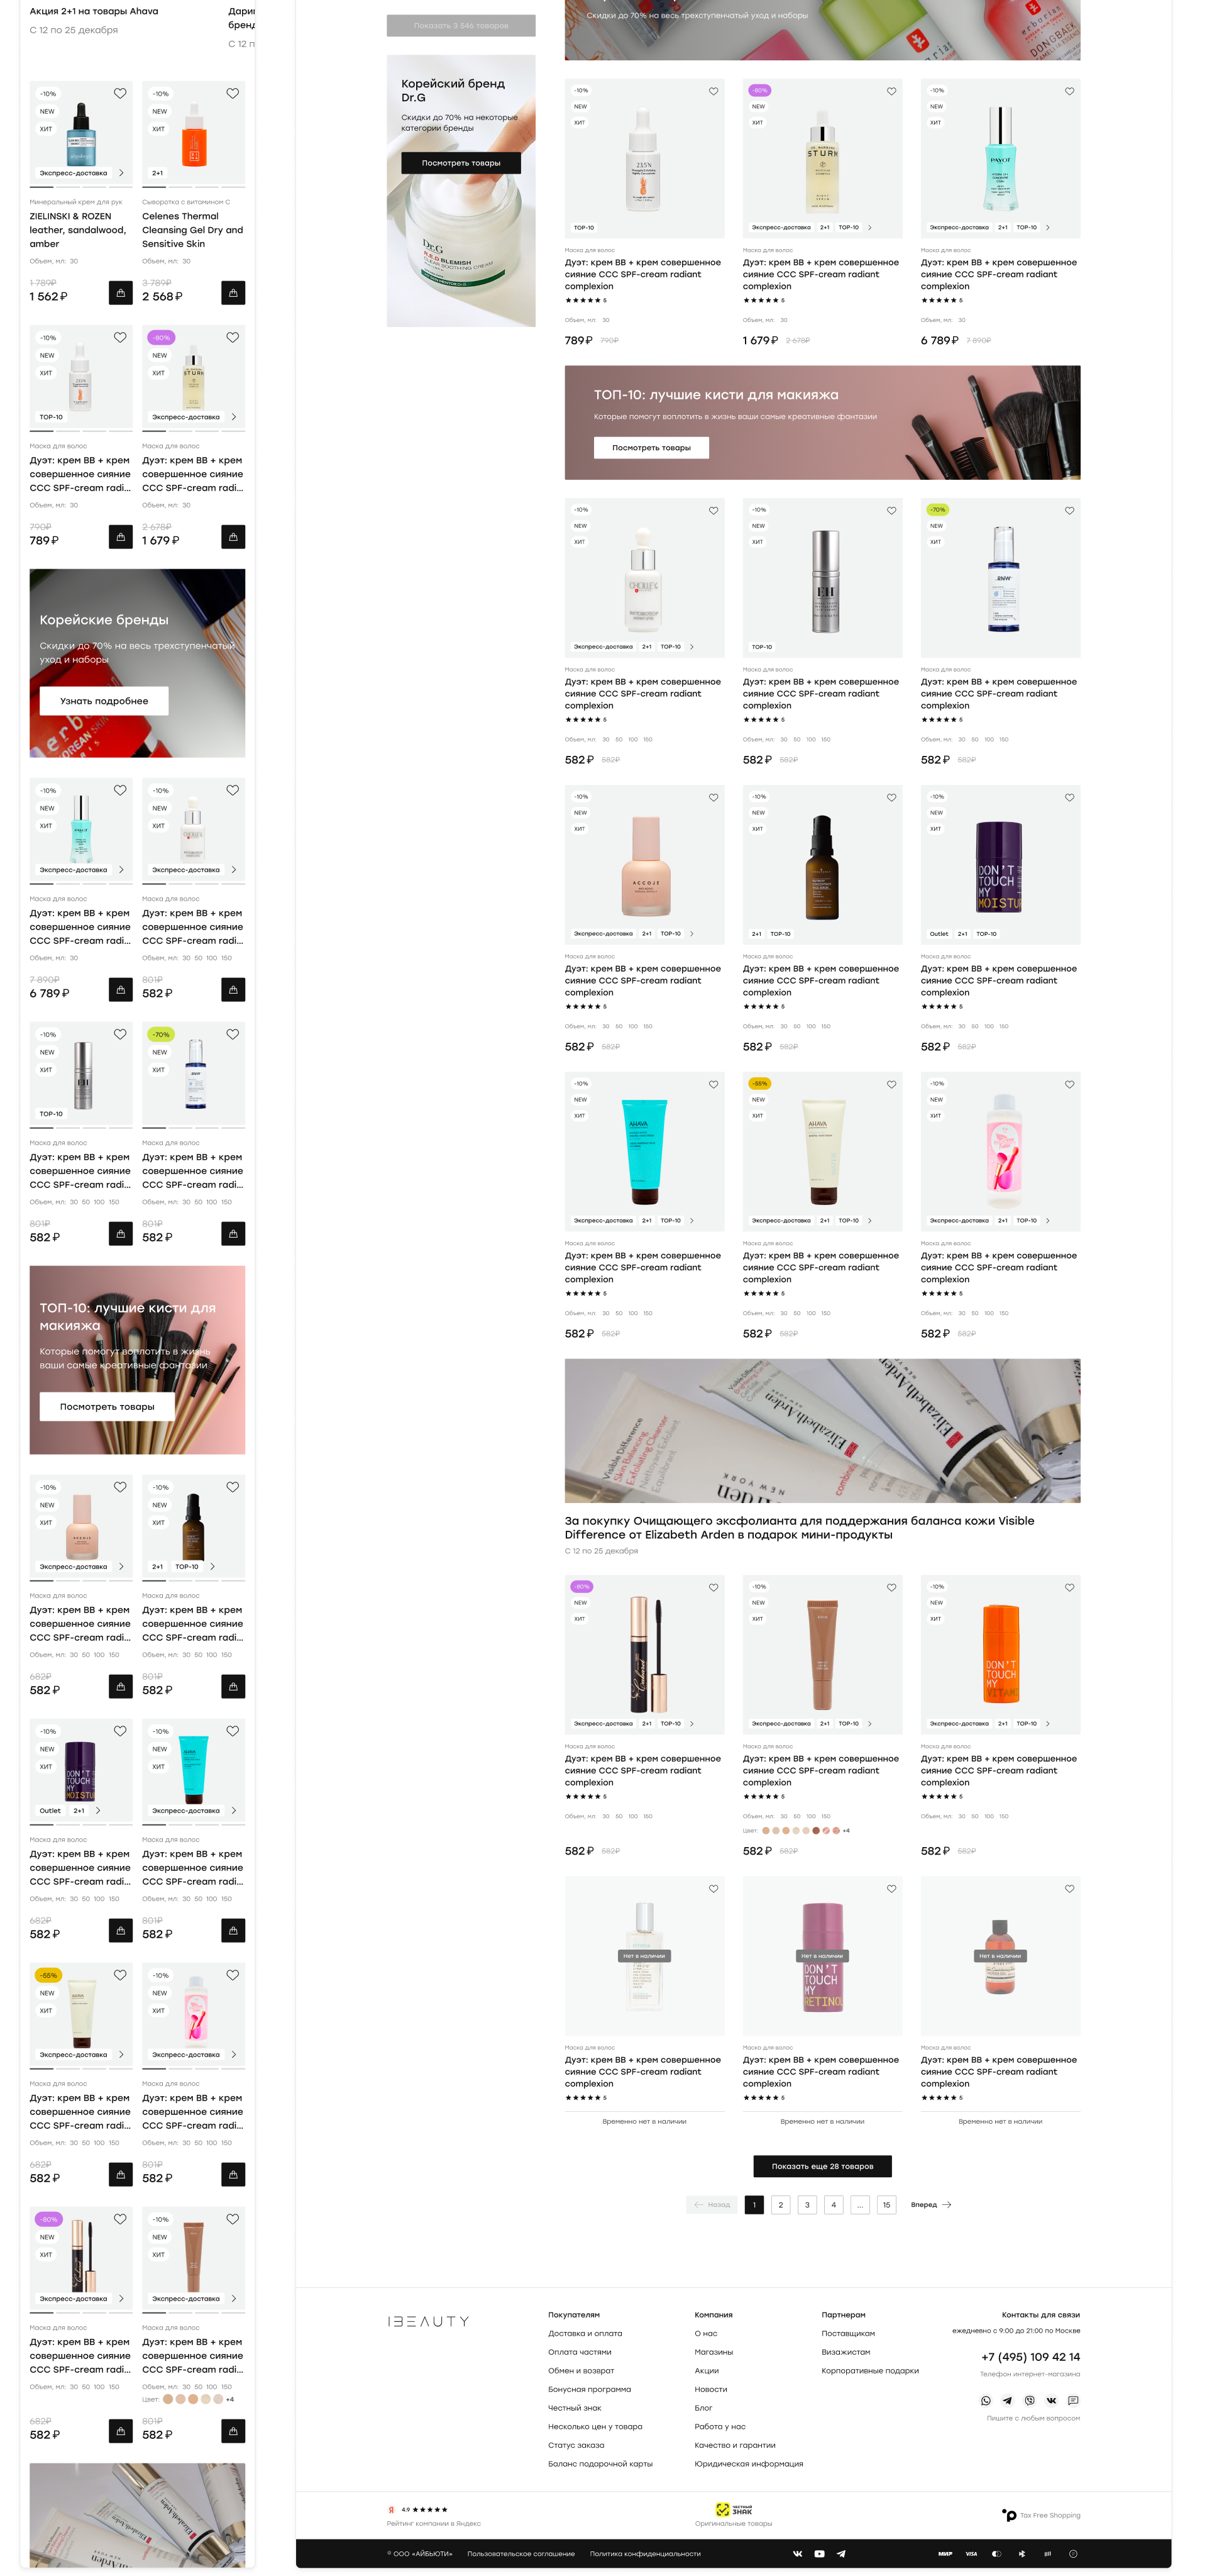The image size is (1207, 2576).
Task: Click Показать еще 28 товаров button
Action: tap(822, 2166)
